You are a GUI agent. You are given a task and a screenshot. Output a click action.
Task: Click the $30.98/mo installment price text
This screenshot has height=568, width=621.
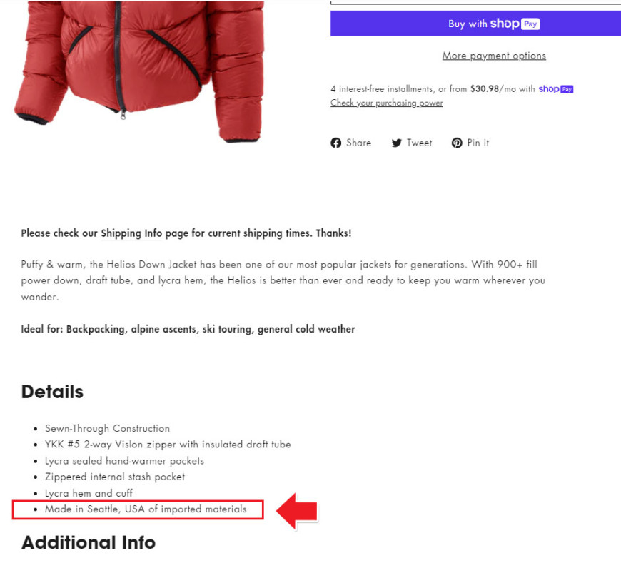[493, 89]
